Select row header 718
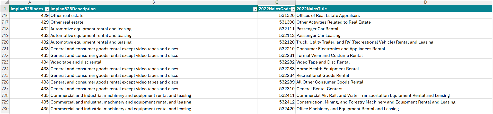 [x=5, y=29]
